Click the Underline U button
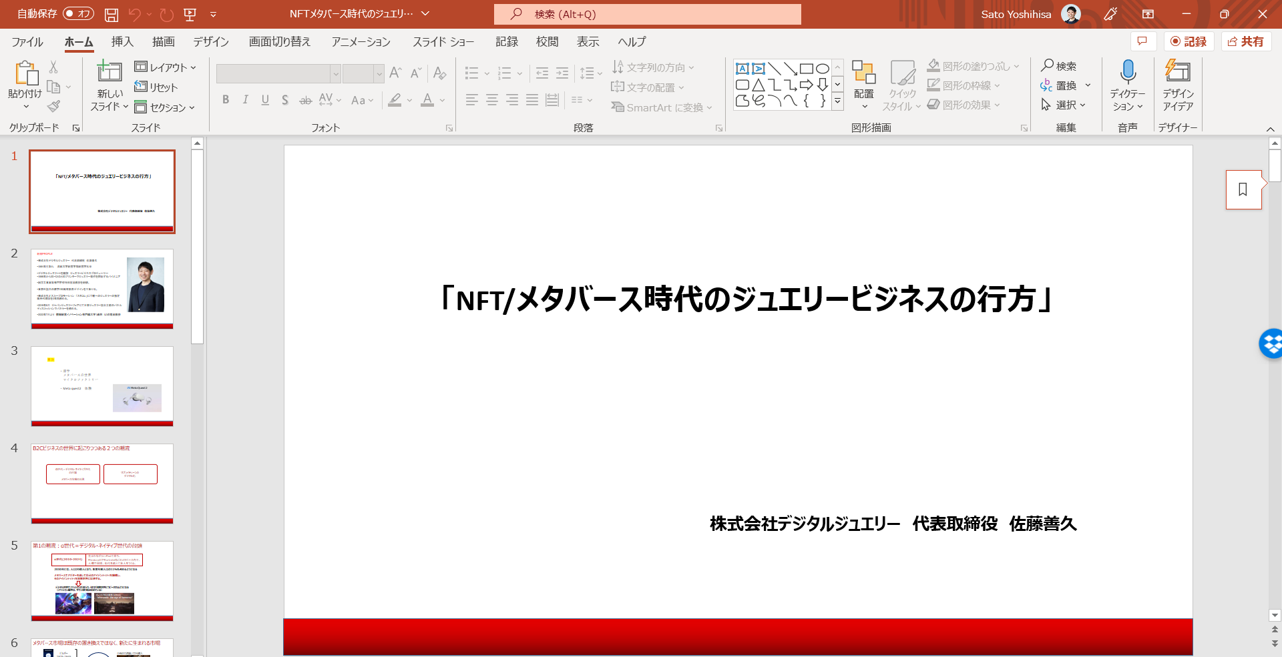The height and width of the screenshot is (657, 1282). pyautogui.click(x=265, y=100)
